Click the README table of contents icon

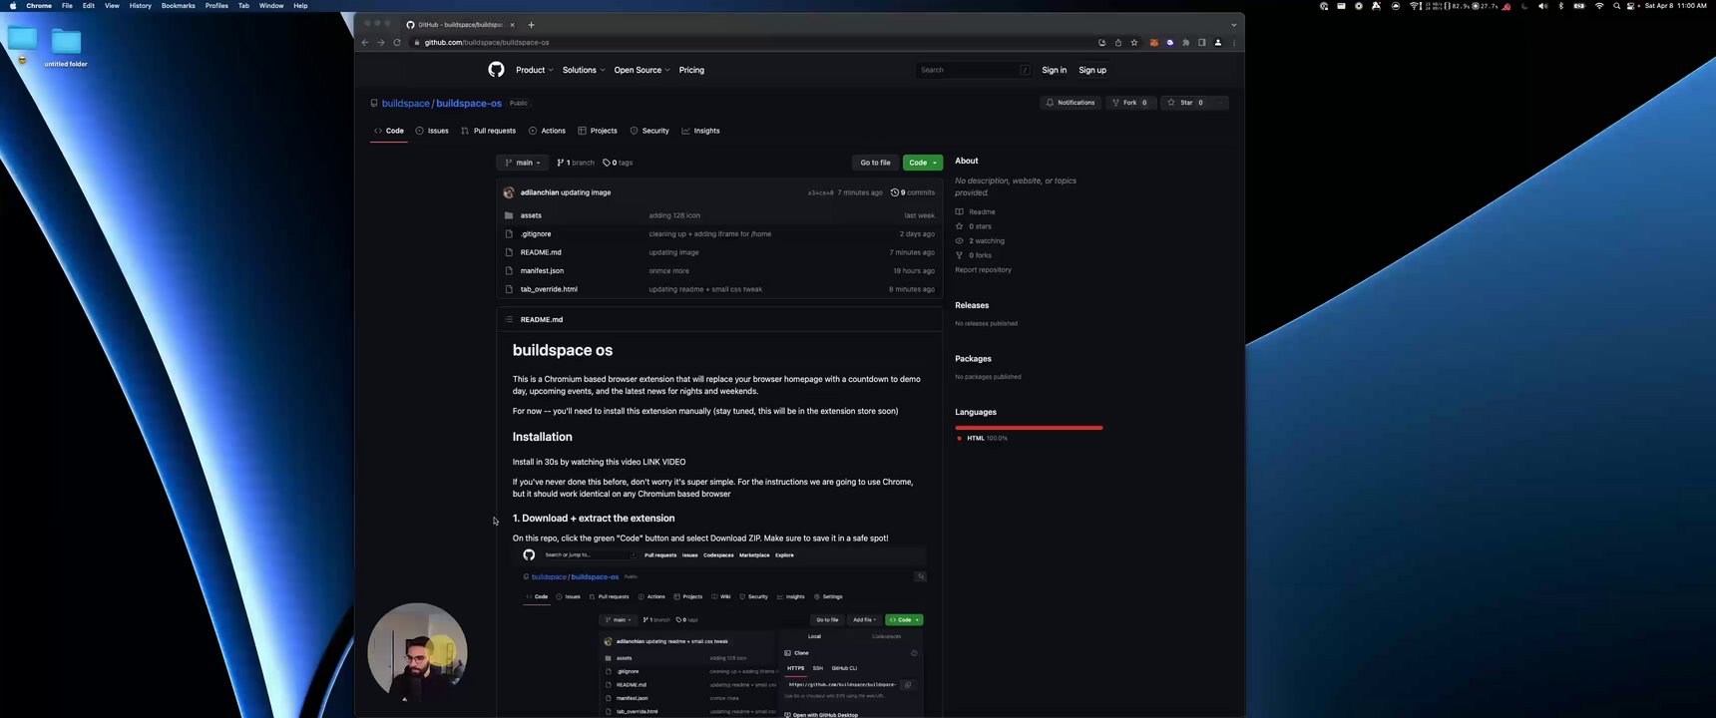tap(509, 320)
